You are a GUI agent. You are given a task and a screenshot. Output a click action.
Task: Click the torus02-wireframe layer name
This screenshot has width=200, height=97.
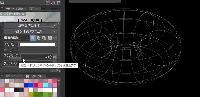click(12, 14)
